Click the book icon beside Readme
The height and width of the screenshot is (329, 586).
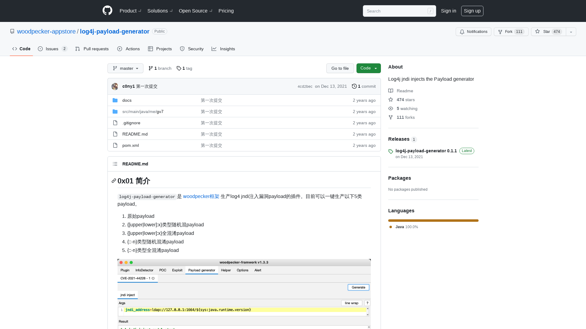click(x=391, y=91)
